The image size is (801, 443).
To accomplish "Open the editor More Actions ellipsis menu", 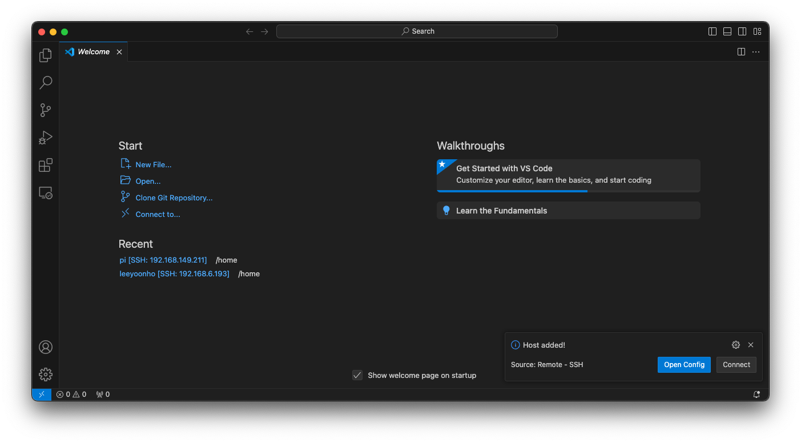I will pos(756,52).
